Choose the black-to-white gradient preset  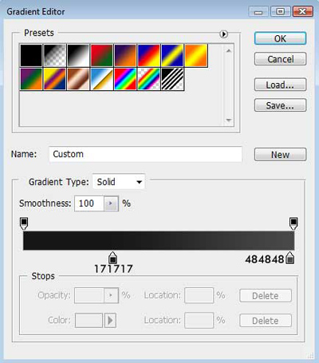[78, 55]
